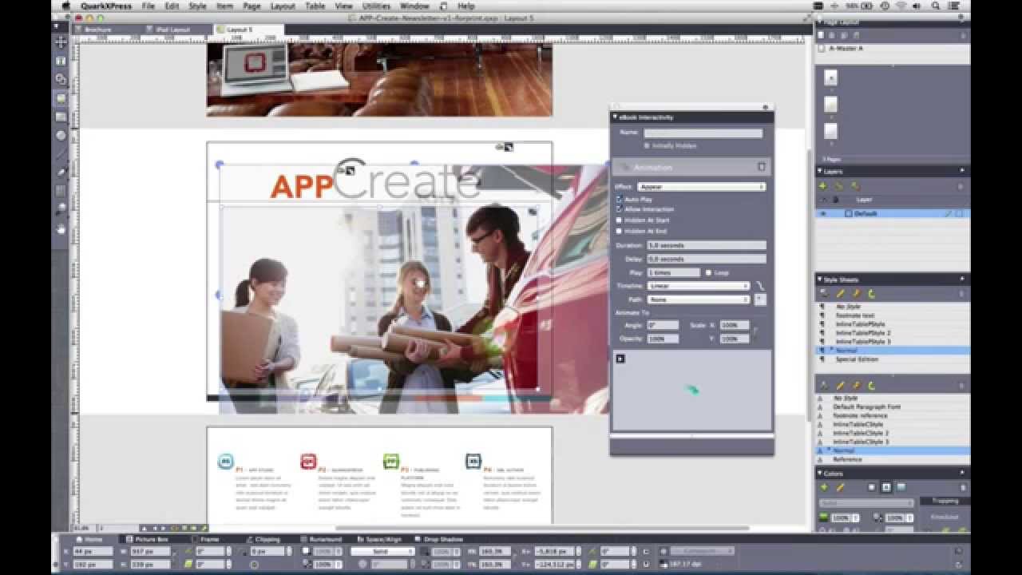Collapse the Style Sheets panel
Screen dimensions: 1022x575
tap(819, 280)
